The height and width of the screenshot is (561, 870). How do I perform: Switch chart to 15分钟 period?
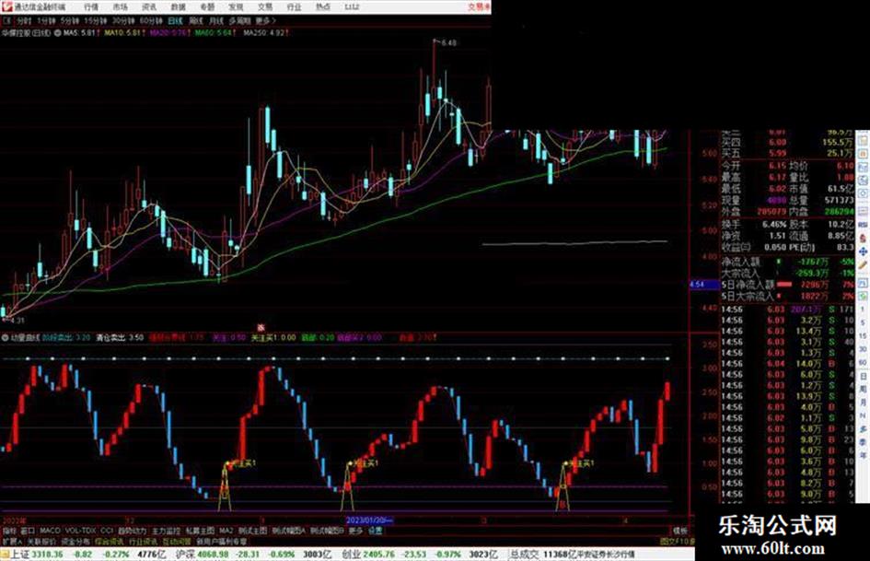pyautogui.click(x=96, y=20)
